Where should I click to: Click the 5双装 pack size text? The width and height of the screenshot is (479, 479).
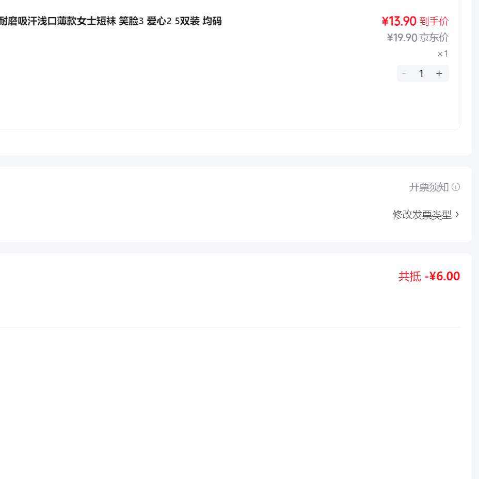click(187, 21)
